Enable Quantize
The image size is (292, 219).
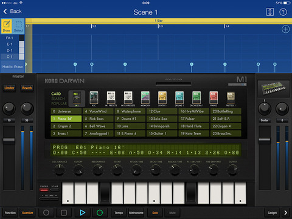pos(27,213)
